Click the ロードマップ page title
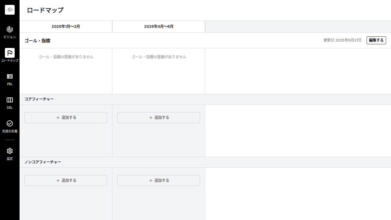 (x=45, y=10)
